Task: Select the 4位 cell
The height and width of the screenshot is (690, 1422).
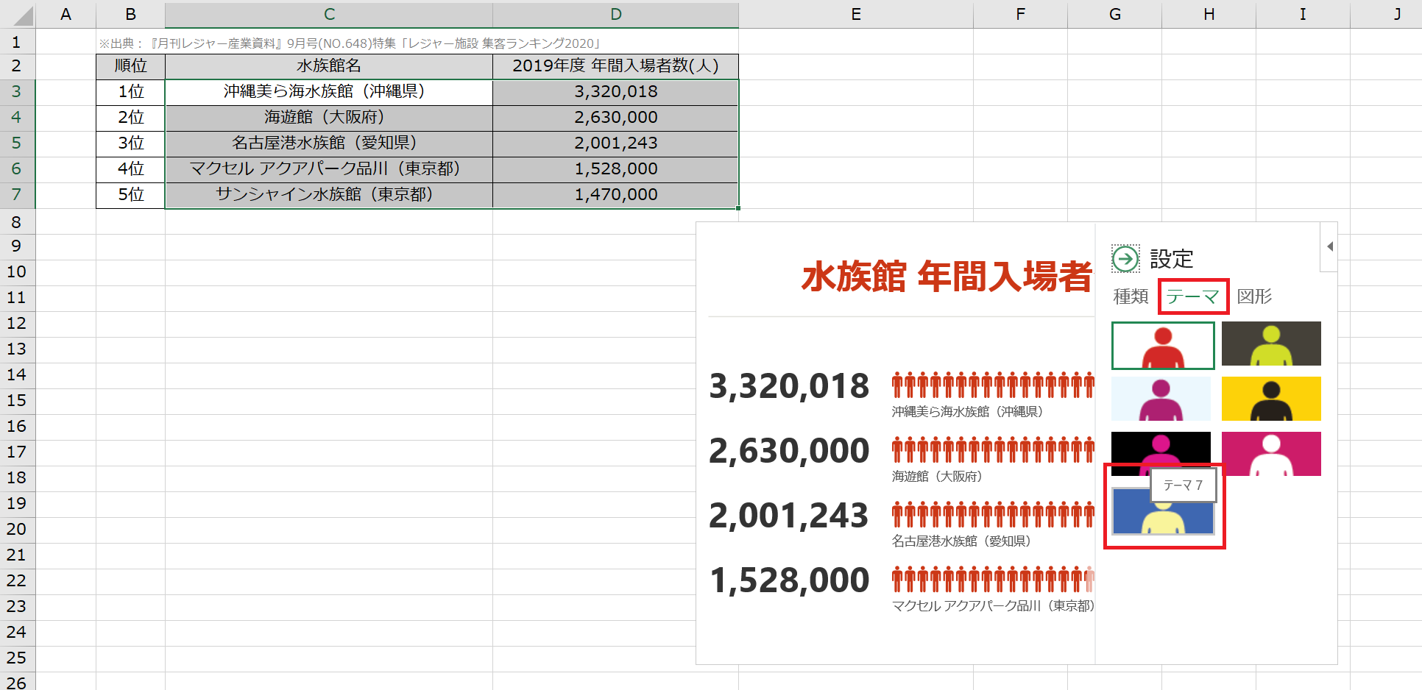Action: pyautogui.click(x=130, y=169)
